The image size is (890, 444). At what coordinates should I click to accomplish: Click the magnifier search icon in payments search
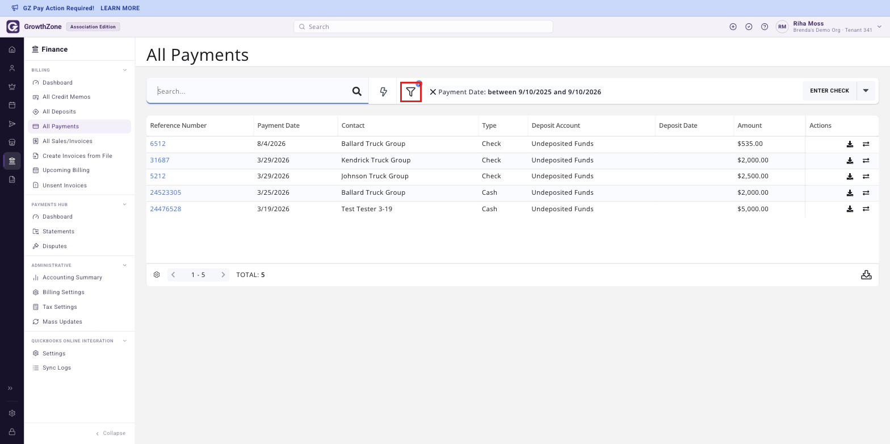[x=356, y=91]
